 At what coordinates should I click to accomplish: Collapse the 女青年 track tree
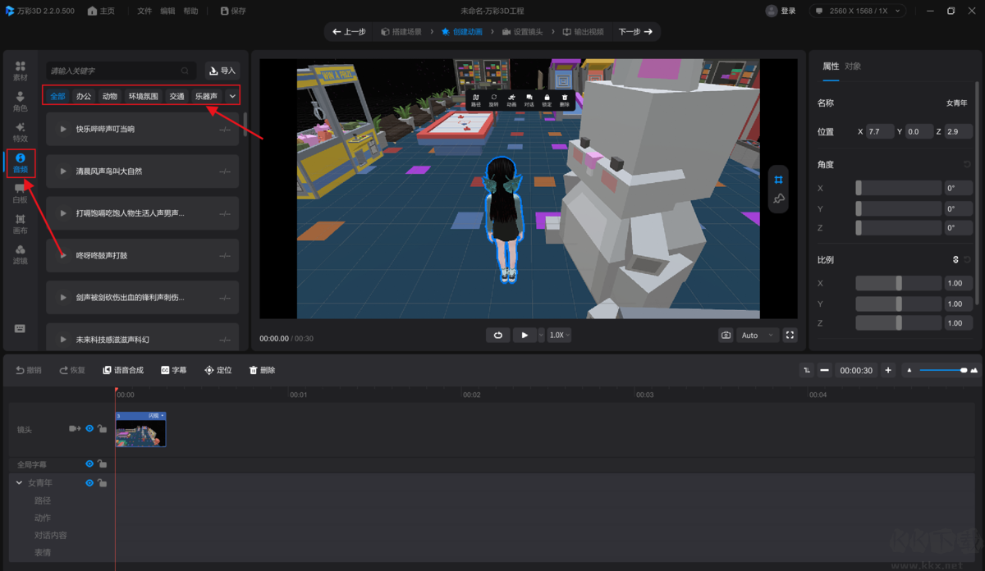(19, 483)
